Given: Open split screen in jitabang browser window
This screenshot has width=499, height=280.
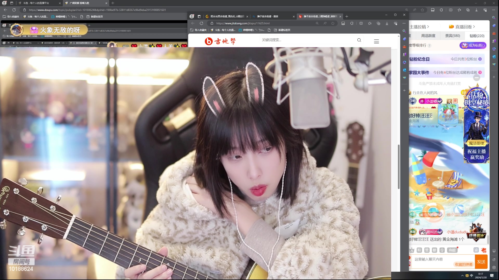Looking at the screenshot, I should click(361, 23).
